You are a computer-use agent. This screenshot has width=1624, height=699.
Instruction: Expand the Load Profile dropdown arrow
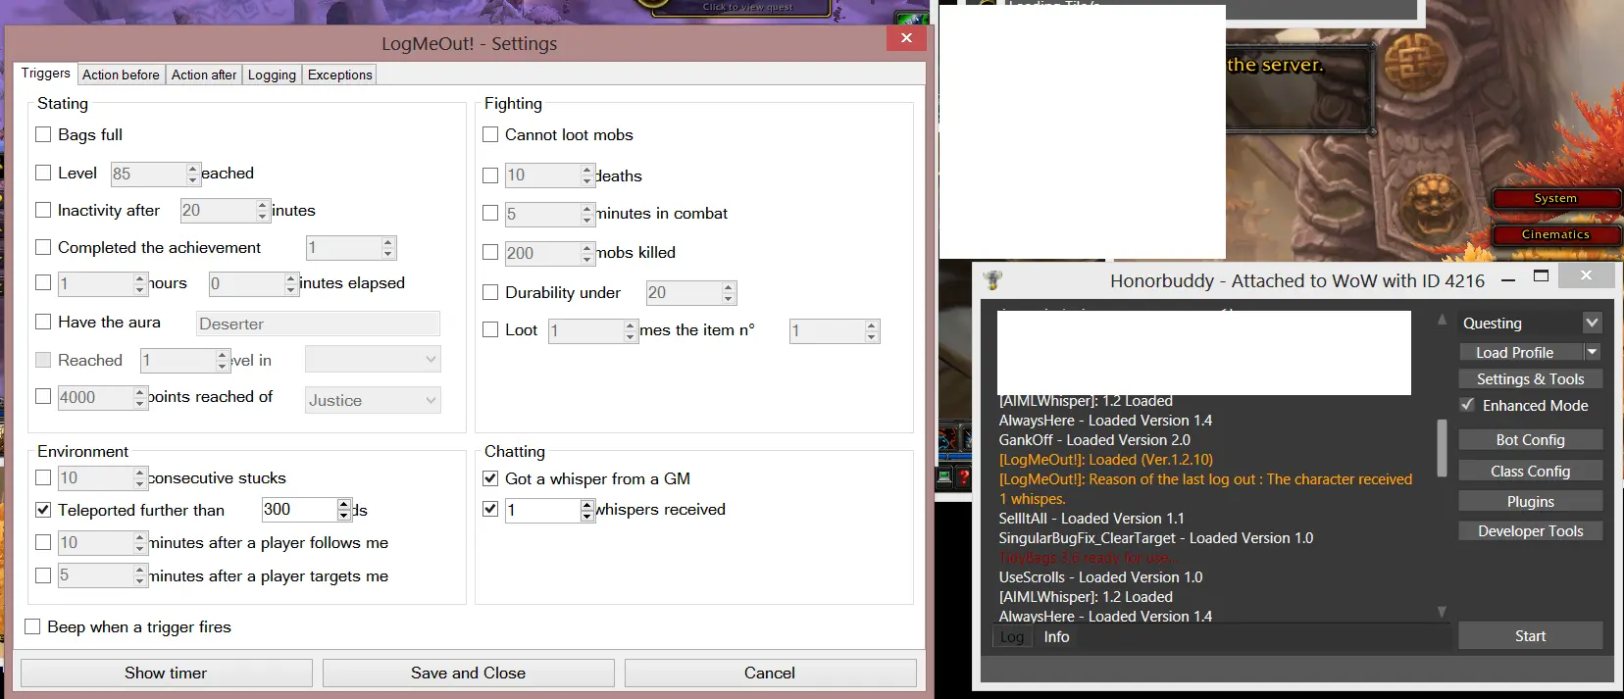click(x=1593, y=352)
